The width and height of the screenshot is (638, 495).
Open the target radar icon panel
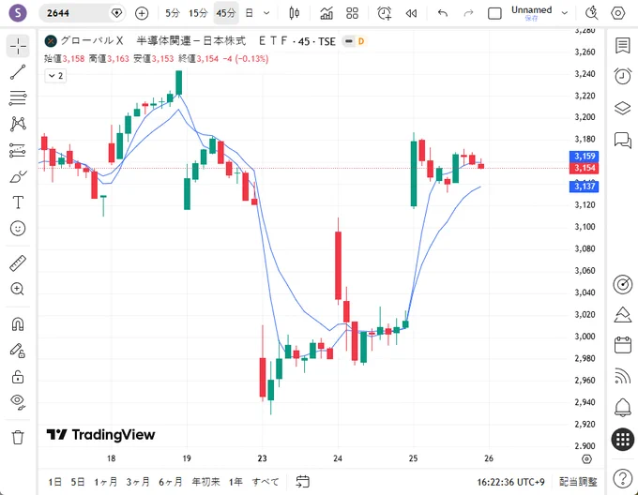point(623,284)
